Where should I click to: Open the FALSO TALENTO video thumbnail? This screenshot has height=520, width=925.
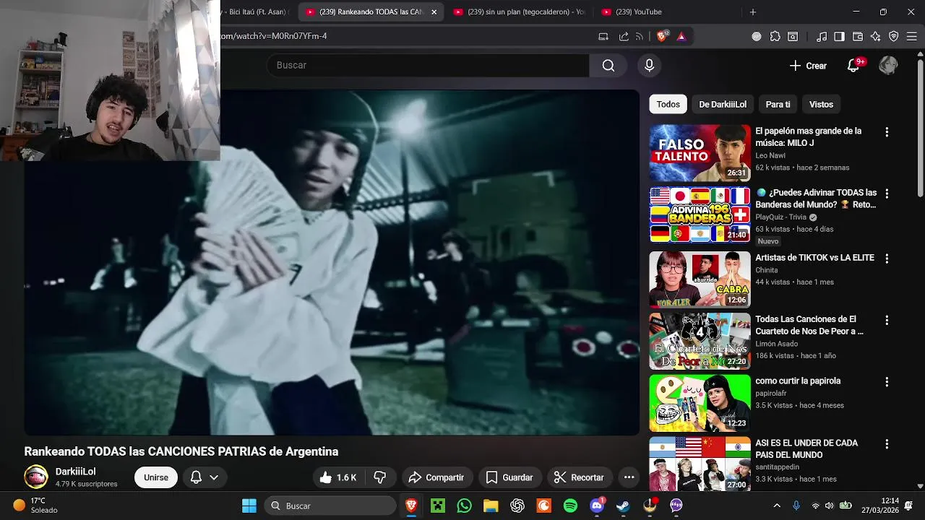(700, 153)
